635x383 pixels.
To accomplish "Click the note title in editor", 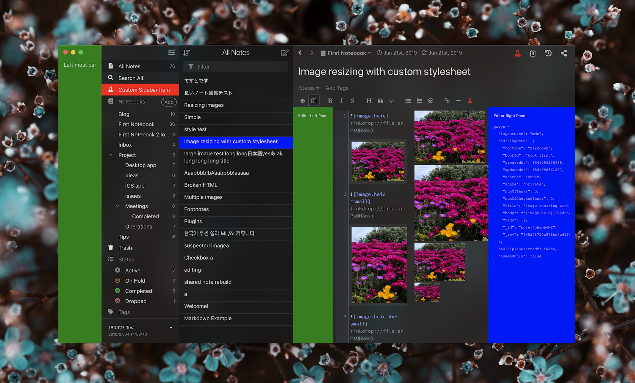I will click(384, 72).
